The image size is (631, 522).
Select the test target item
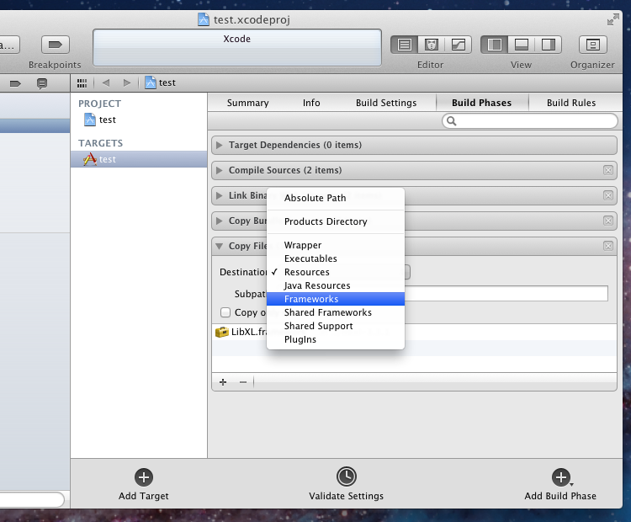coord(139,159)
